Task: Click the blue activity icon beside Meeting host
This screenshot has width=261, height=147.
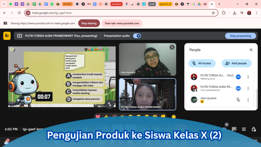Action: [x=238, y=77]
